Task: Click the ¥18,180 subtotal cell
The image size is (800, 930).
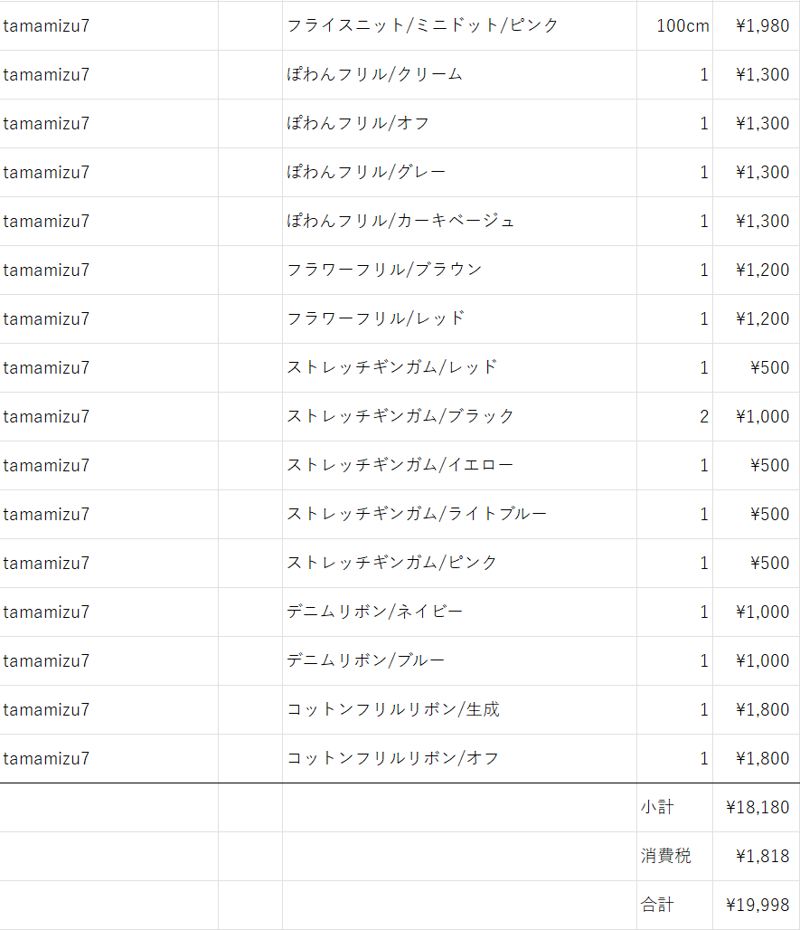Action: point(756,807)
